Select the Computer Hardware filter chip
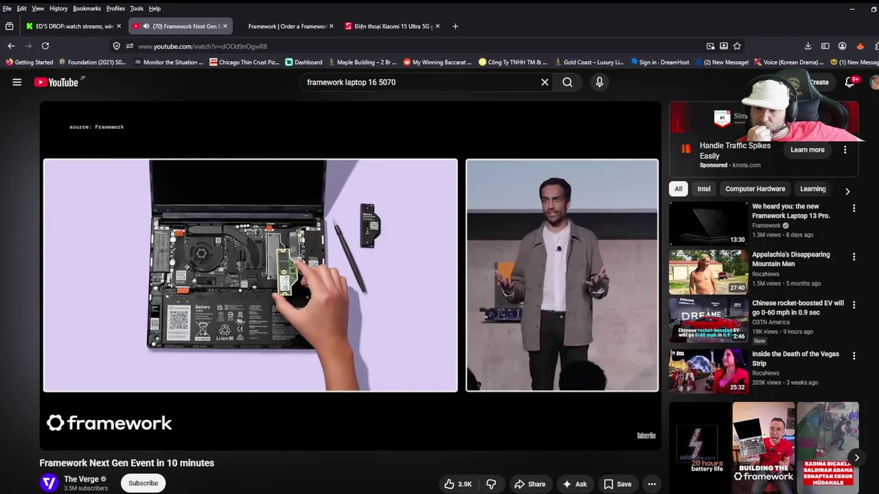 755,189
